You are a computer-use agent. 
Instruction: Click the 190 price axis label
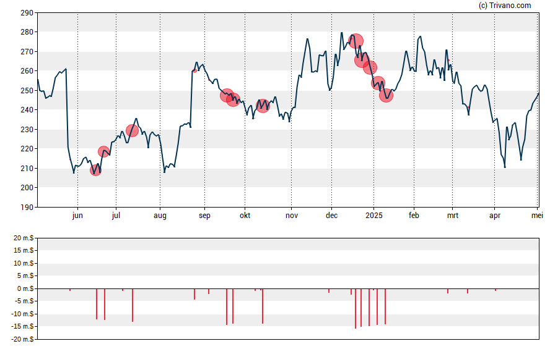27,207
